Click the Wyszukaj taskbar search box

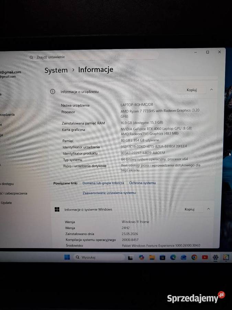tap(99, 257)
